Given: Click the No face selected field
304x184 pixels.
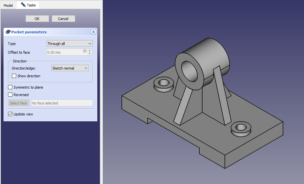Looking at the screenshot, I should tap(62, 103).
